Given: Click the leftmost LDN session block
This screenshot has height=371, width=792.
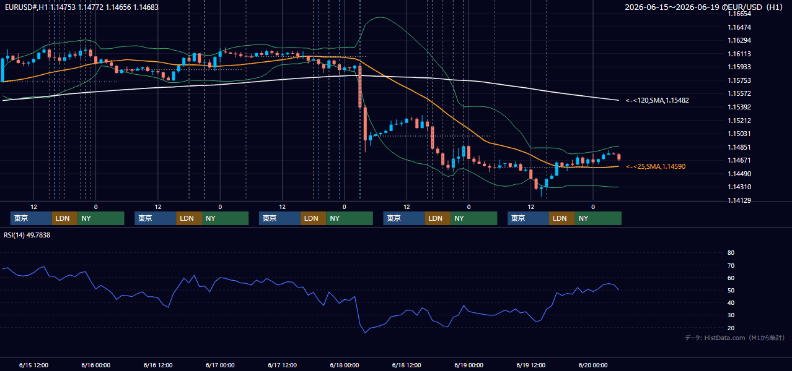Looking at the screenshot, I should click(65, 218).
